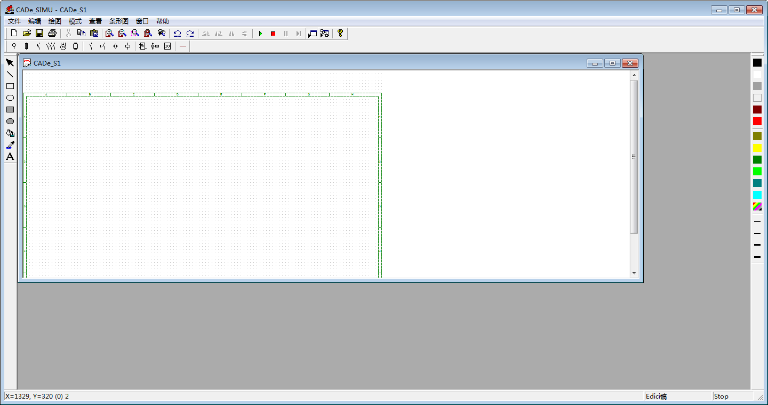Undo the last action

tap(177, 33)
